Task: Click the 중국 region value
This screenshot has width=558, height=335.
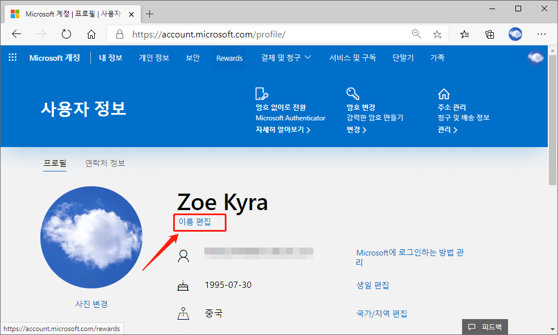Action: 213,313
